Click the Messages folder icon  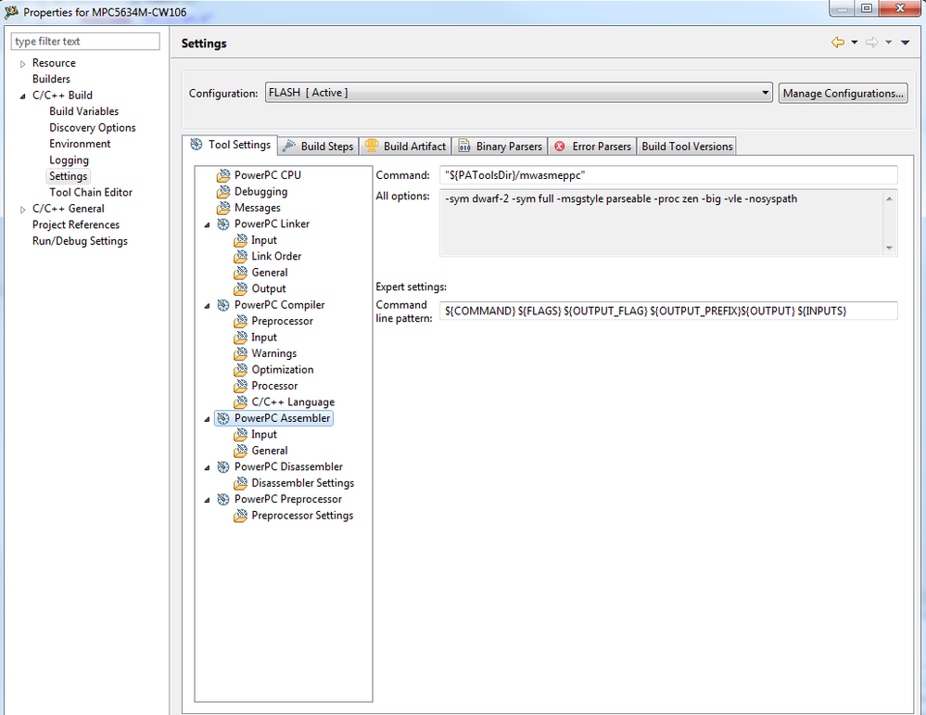point(223,208)
